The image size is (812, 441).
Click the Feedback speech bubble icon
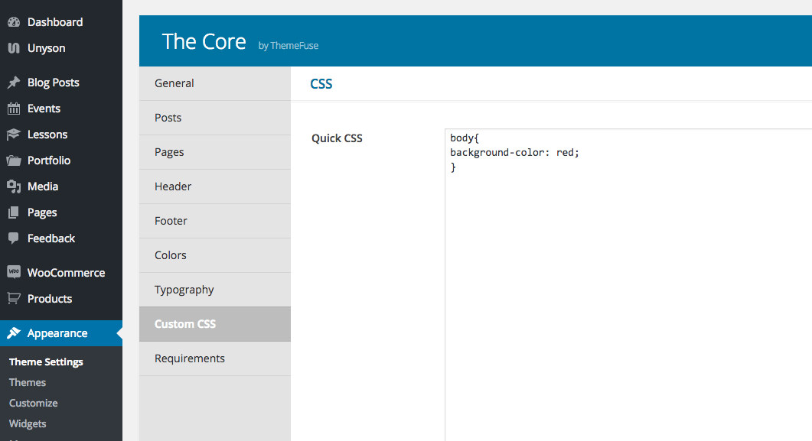pyautogui.click(x=14, y=238)
